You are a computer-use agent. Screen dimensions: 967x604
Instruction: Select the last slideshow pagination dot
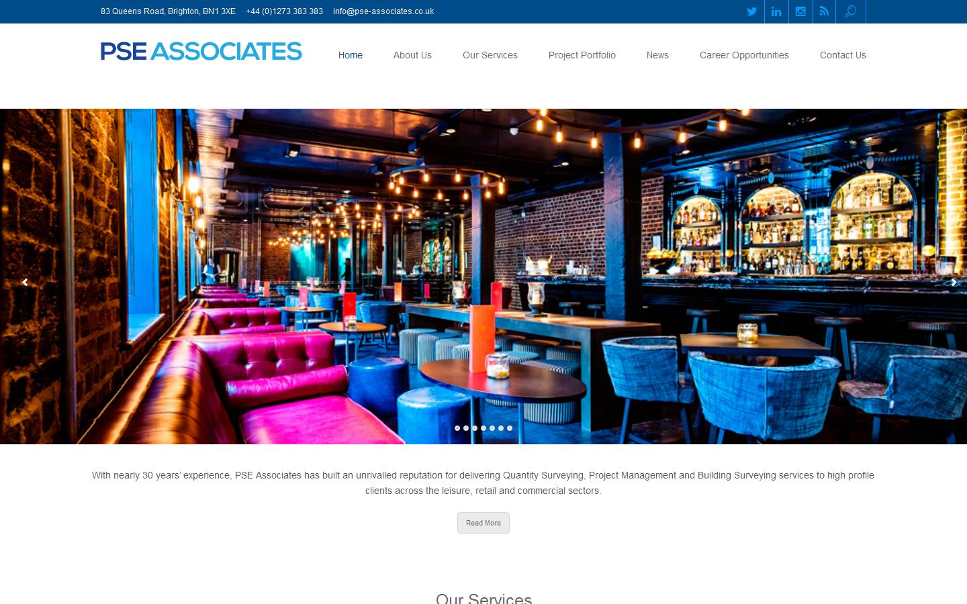click(510, 428)
